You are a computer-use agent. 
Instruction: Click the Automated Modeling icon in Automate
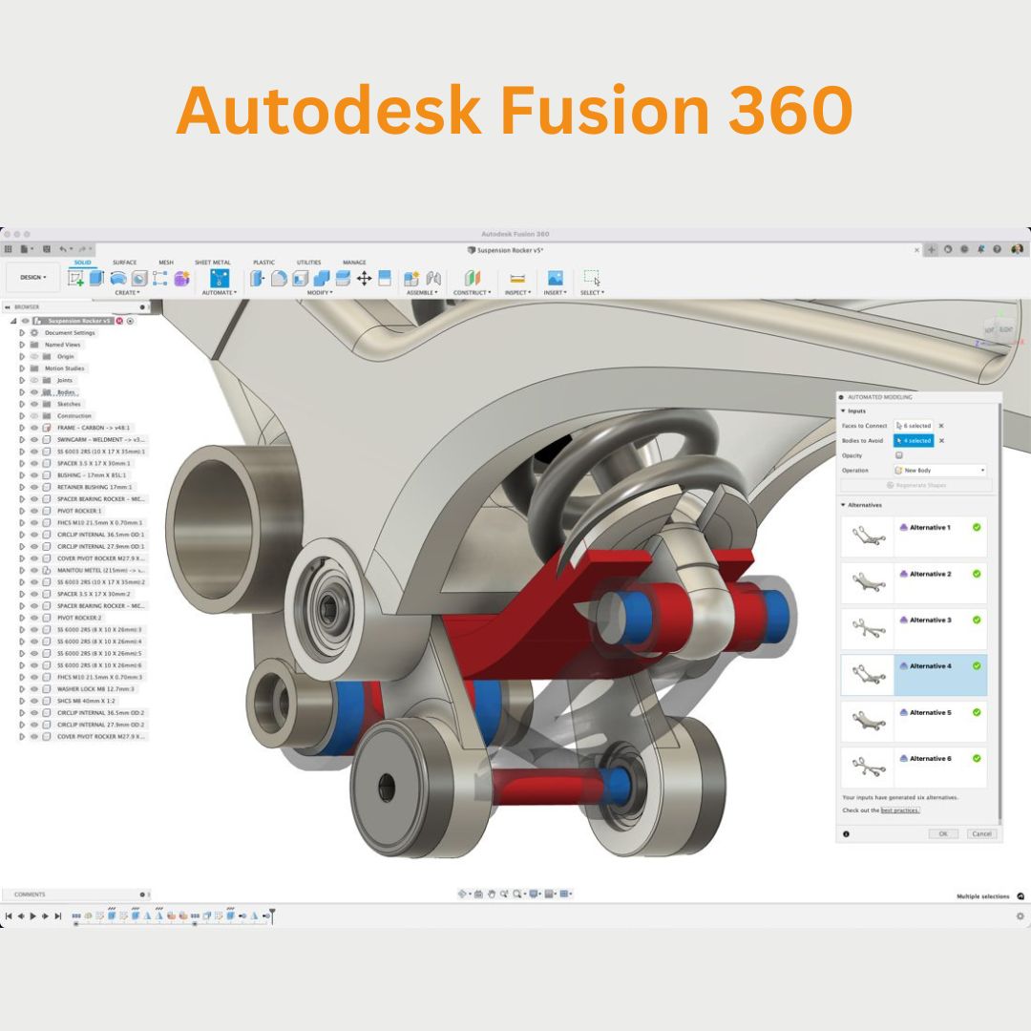point(220,278)
